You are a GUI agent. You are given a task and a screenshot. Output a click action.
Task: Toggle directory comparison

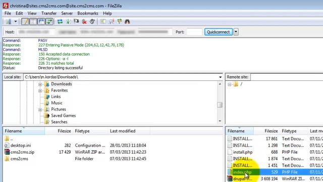coord(112,21)
